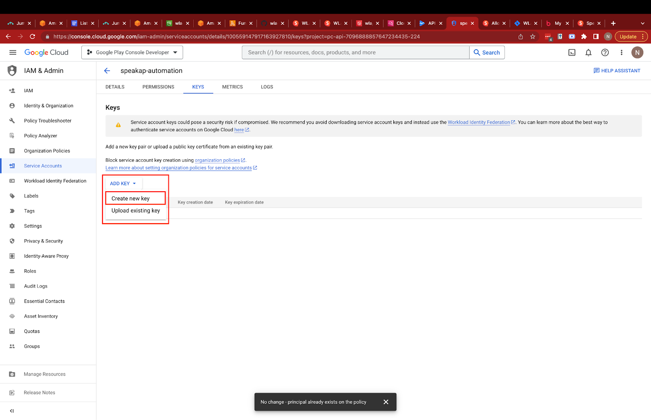
Task: Reload the page
Action: pos(33,37)
